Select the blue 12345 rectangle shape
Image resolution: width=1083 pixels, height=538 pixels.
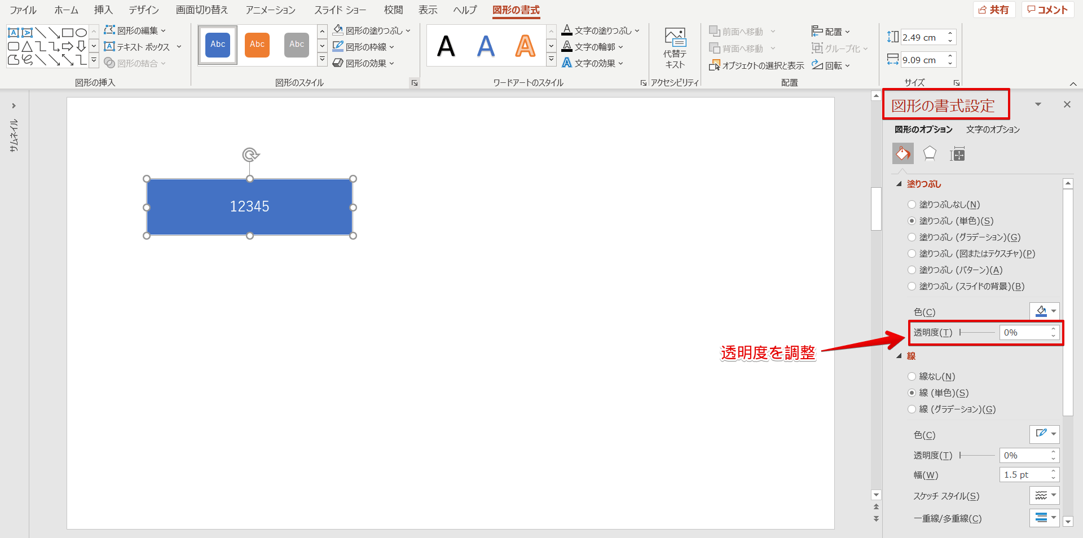250,207
